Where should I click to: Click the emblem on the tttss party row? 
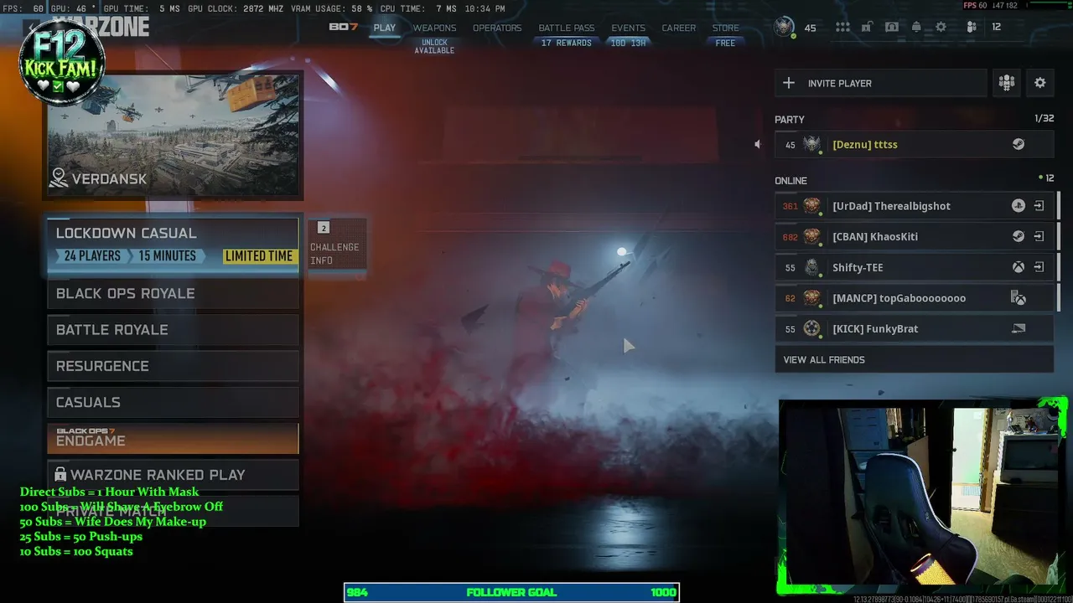[811, 144]
